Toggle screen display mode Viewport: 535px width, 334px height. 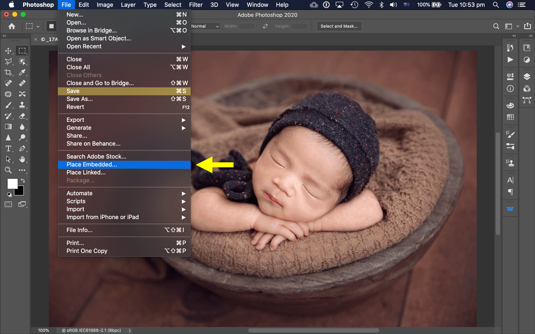click(x=22, y=204)
